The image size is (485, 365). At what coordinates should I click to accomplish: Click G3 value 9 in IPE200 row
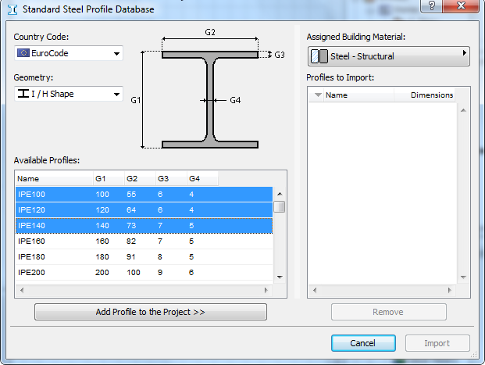coord(160,273)
